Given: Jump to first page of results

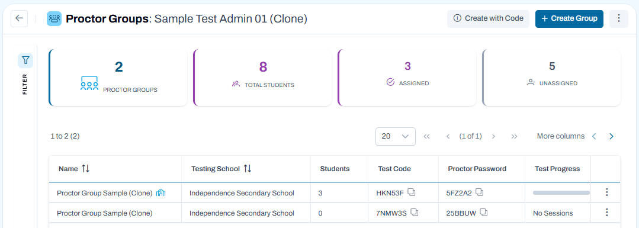Looking at the screenshot, I should pos(426,136).
